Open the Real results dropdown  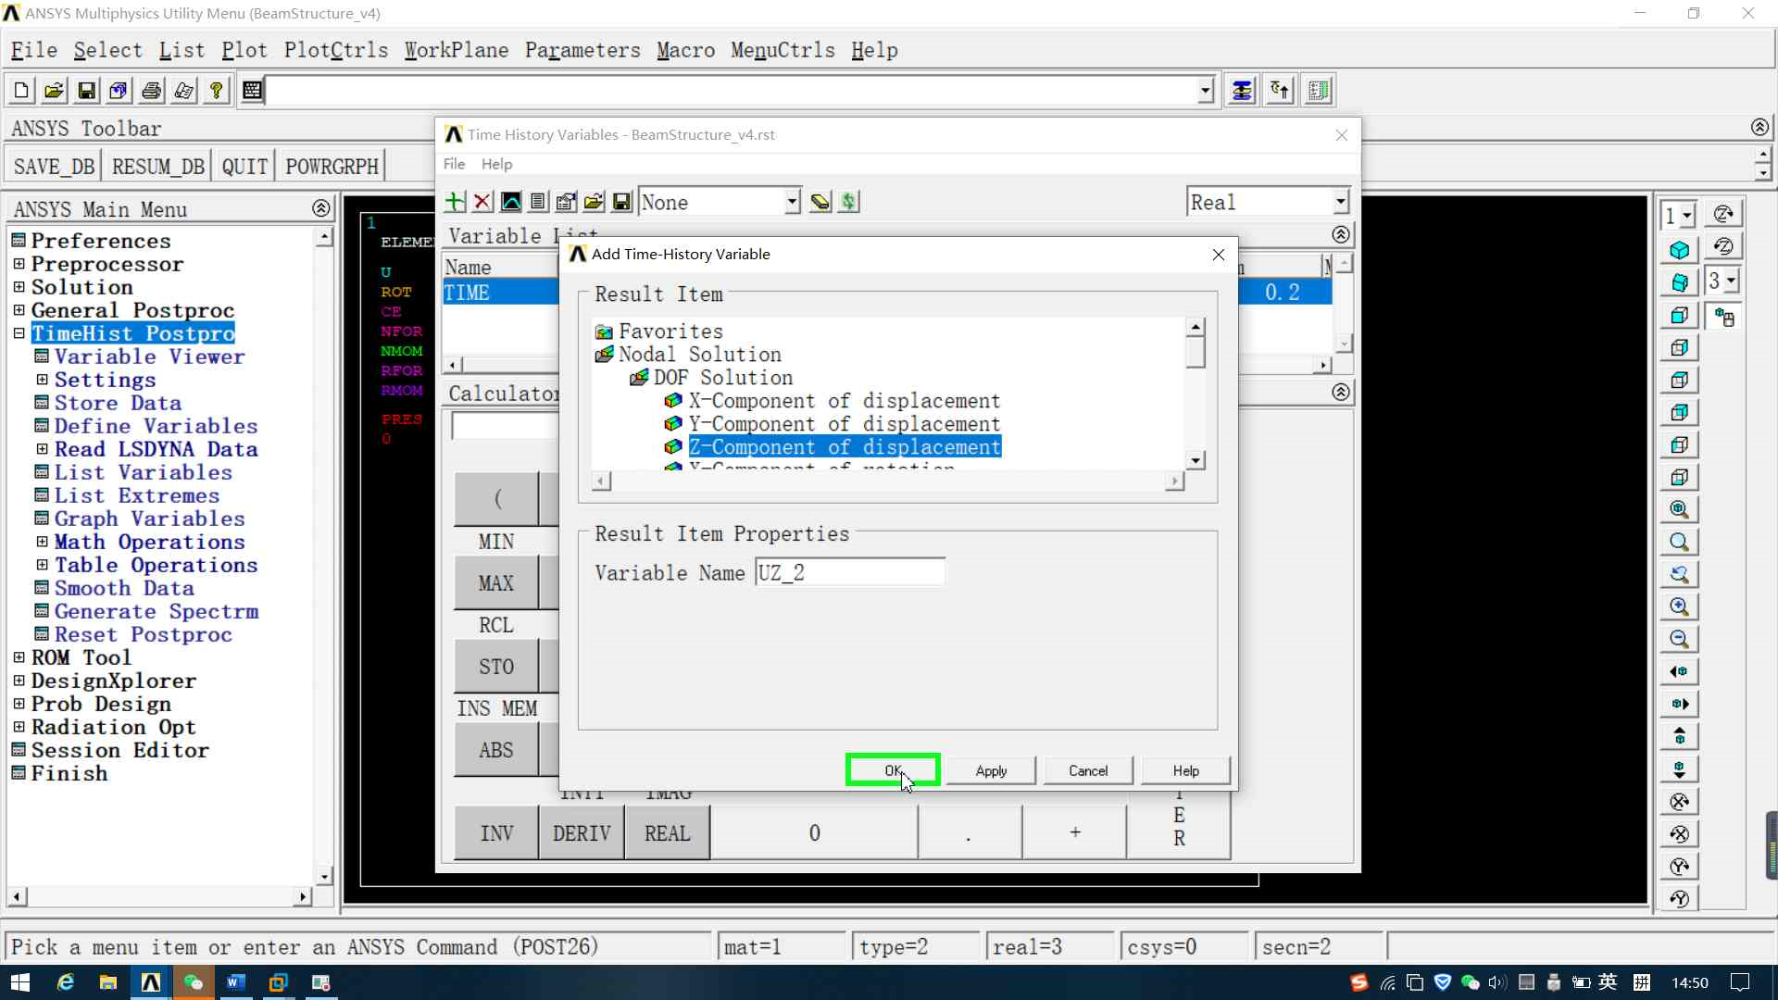coord(1340,202)
